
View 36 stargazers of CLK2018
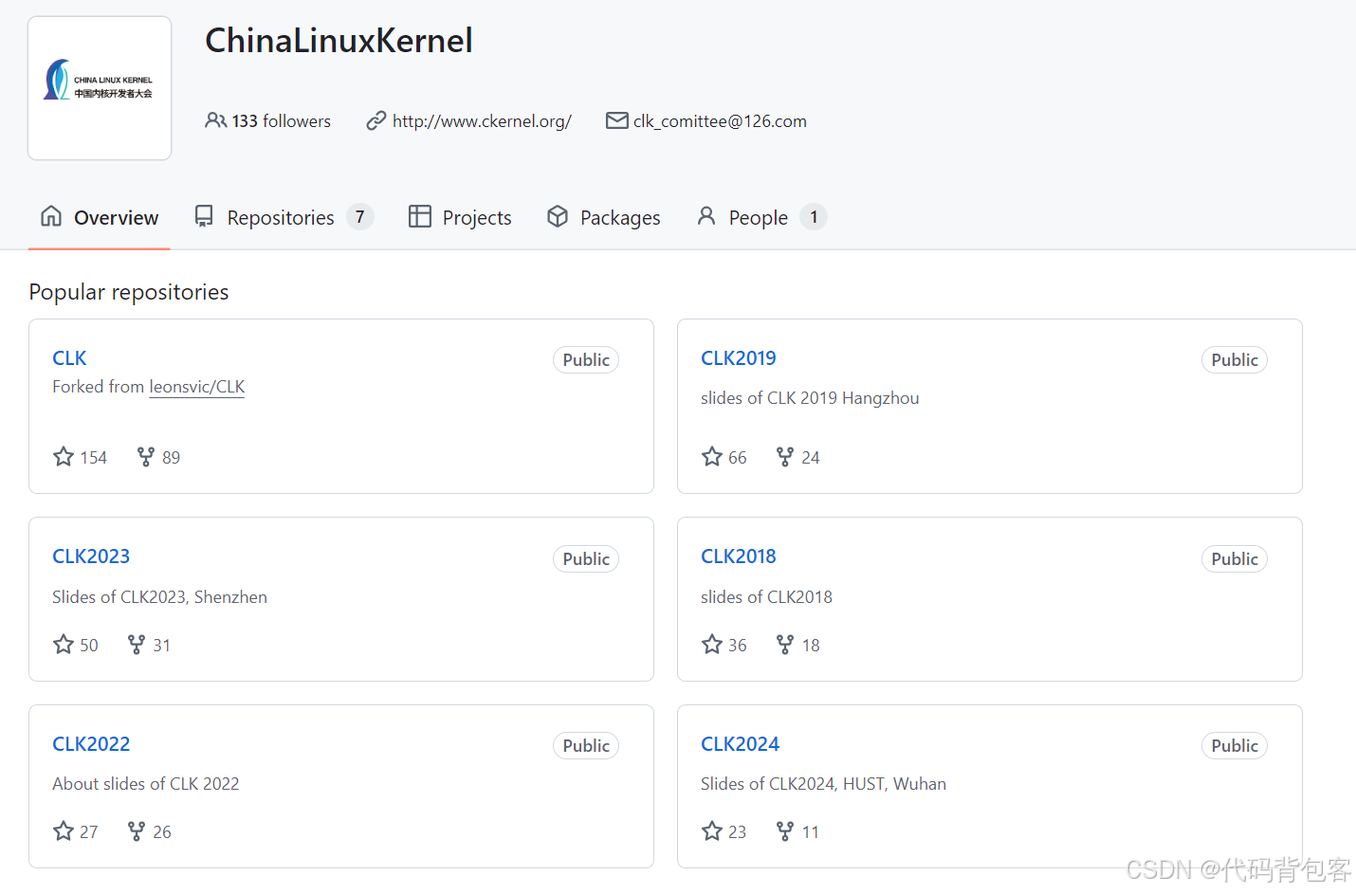(x=738, y=646)
